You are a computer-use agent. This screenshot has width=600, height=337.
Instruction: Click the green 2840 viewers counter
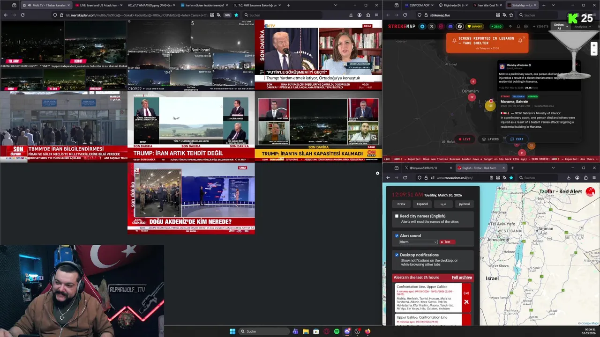tap(496, 26)
